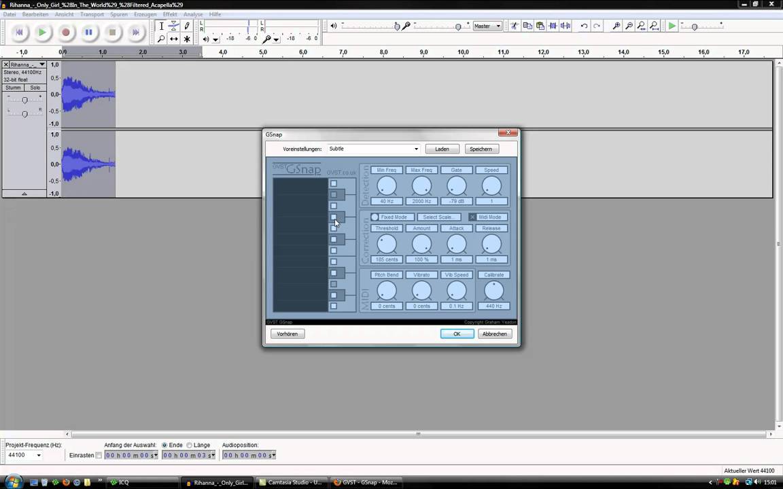Close the Rihanna track with its X
The height and width of the screenshot is (489, 783).
[x=6, y=65]
